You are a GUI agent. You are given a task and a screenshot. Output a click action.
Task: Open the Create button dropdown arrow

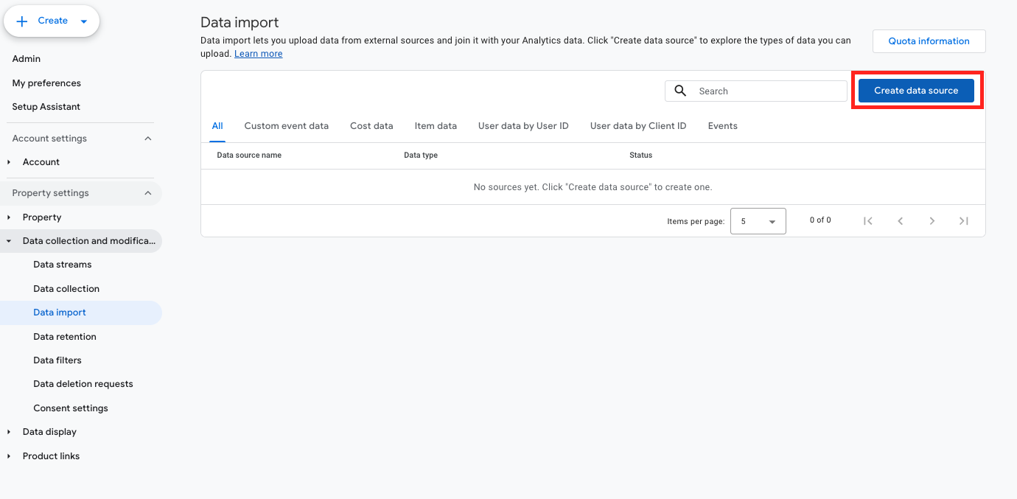83,21
